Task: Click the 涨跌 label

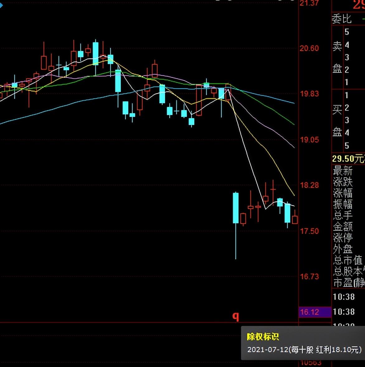Action: click(343, 182)
